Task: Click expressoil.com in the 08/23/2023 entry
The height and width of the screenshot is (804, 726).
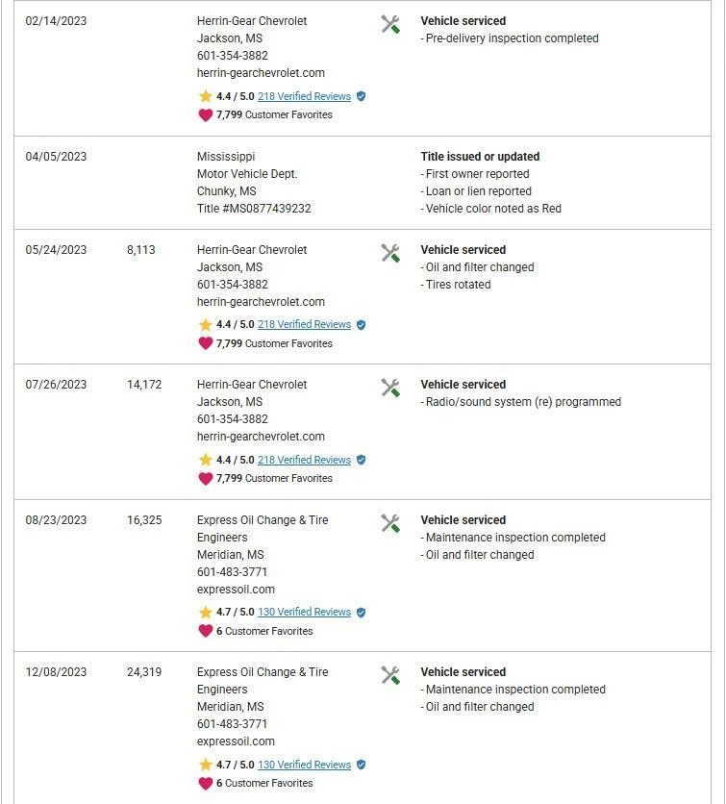Action: (236, 590)
